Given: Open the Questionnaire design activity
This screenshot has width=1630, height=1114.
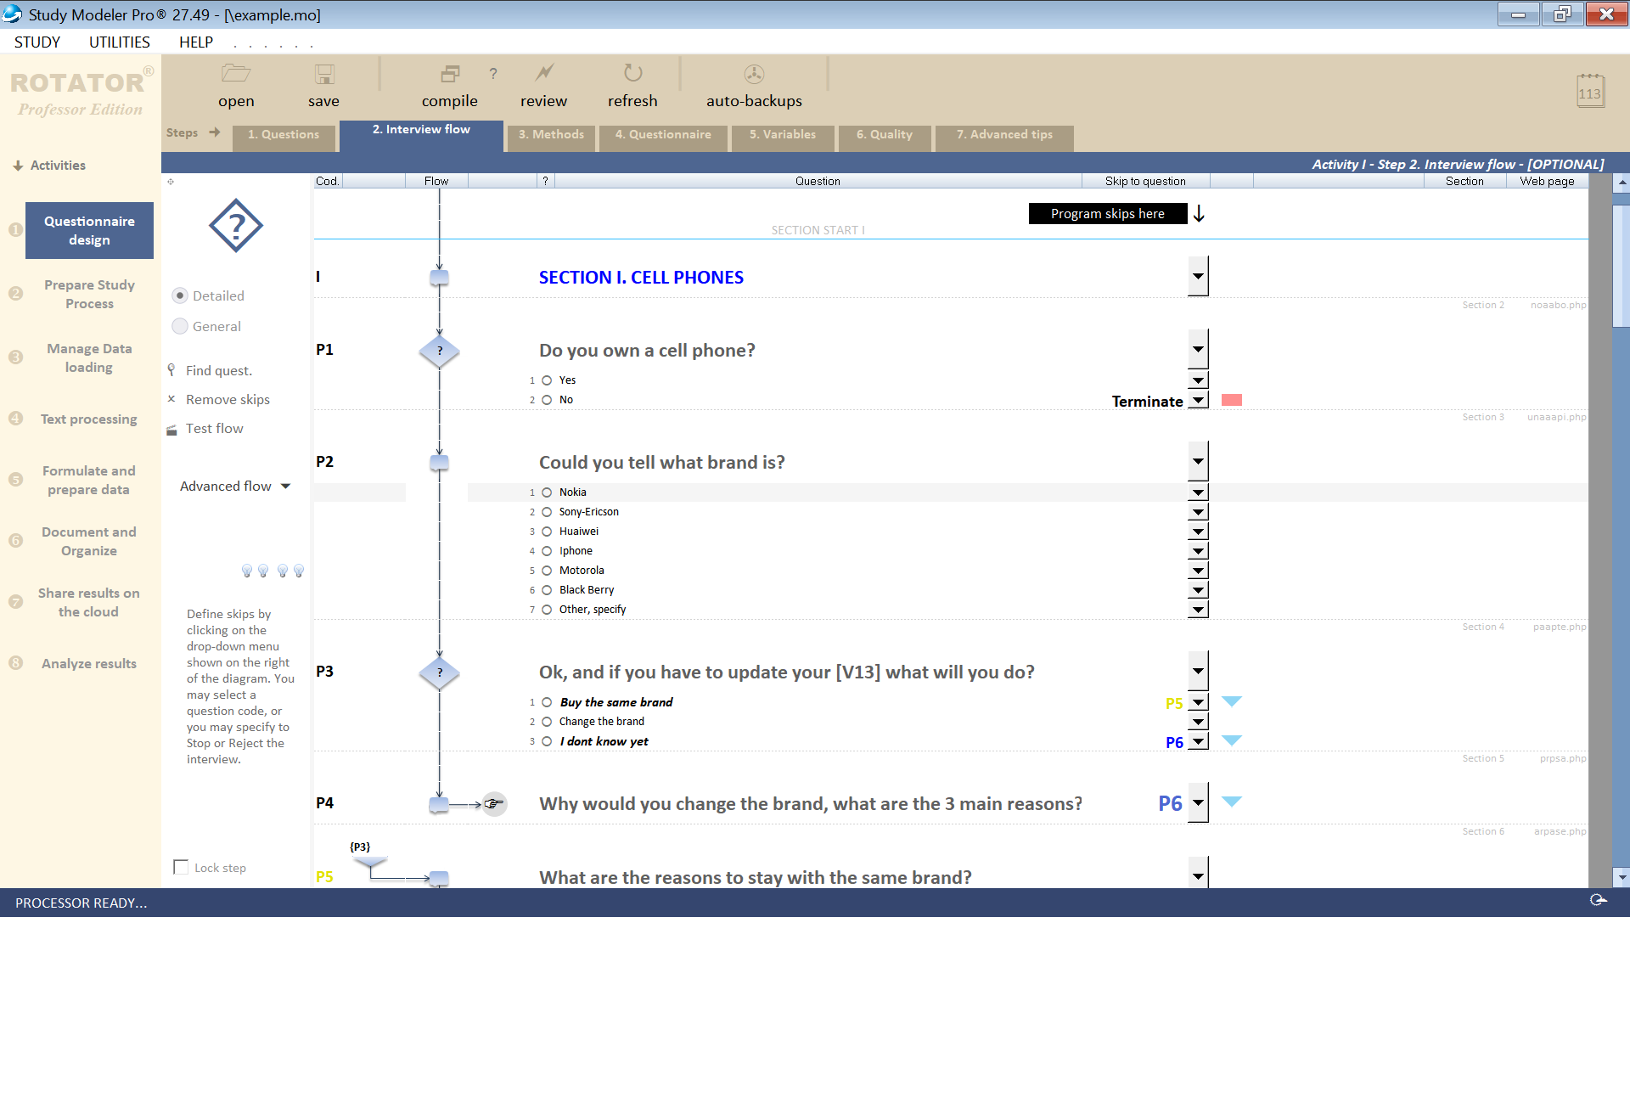Looking at the screenshot, I should (x=89, y=230).
